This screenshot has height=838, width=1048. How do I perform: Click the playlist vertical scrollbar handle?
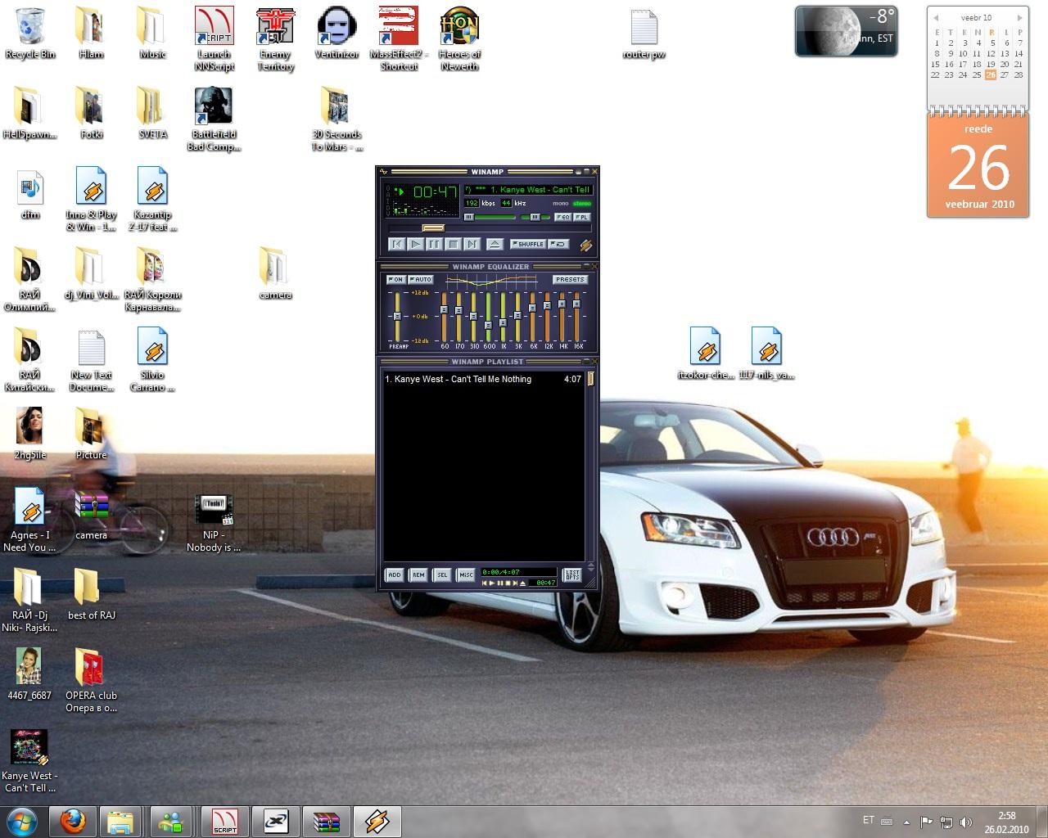coord(590,378)
